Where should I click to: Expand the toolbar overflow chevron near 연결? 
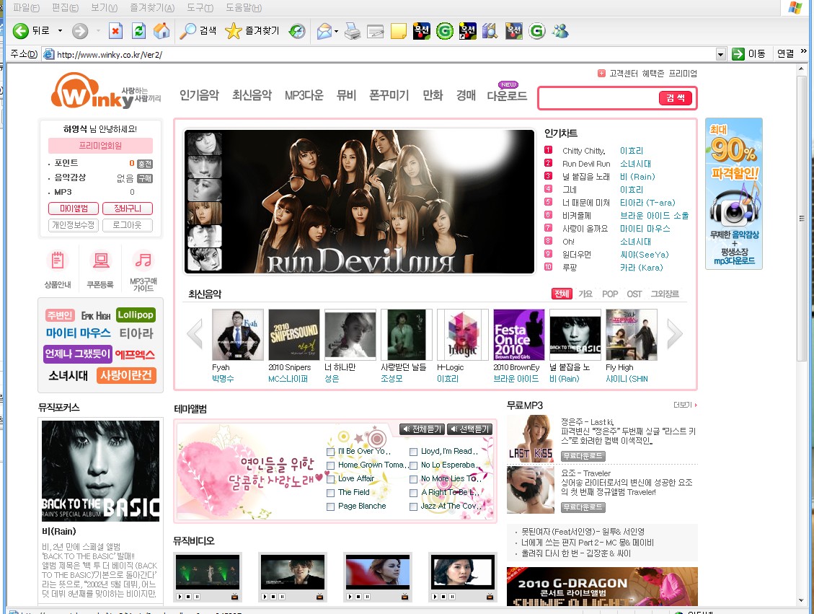coord(804,51)
